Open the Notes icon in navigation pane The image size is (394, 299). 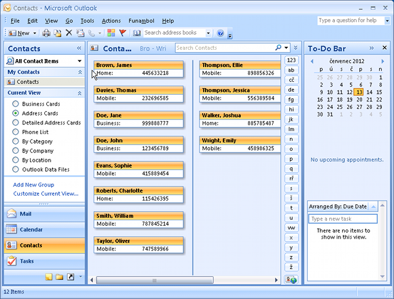[x=49, y=277]
